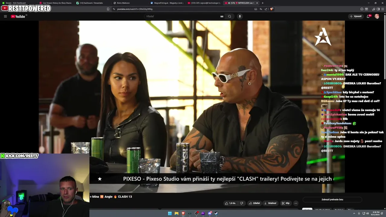Image resolution: width=386 pixels, height=217 pixels.
Task: Share the video via Zdieľať
Action: (x=255, y=203)
